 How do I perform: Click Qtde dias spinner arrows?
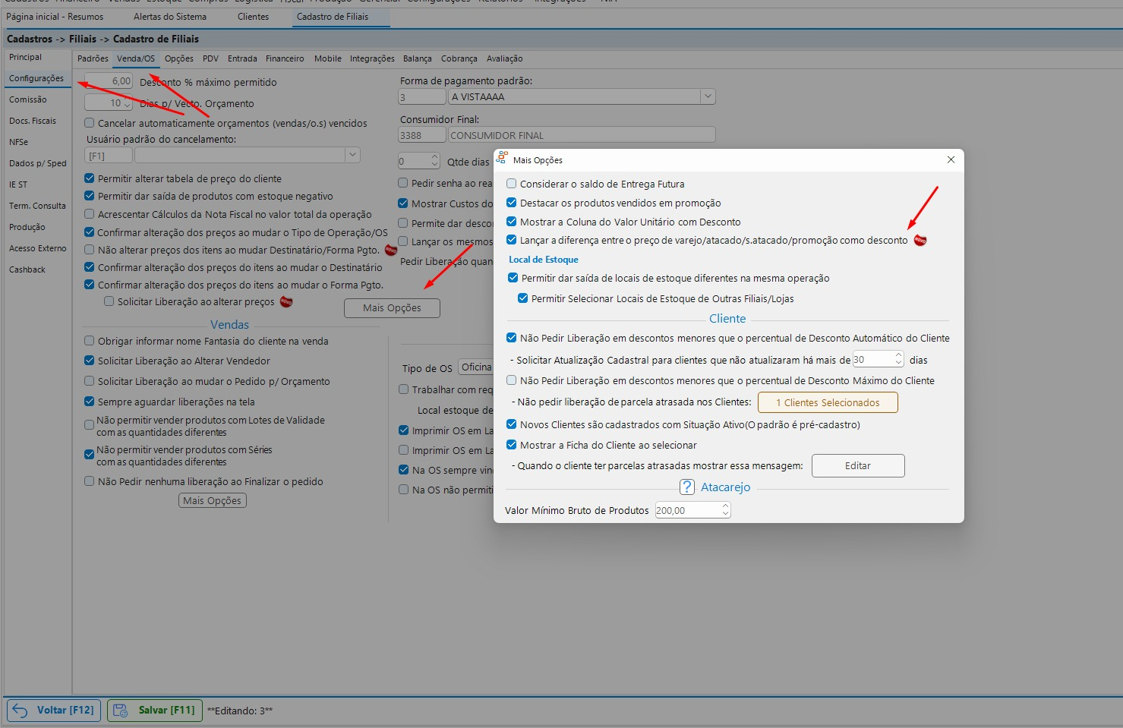435,161
